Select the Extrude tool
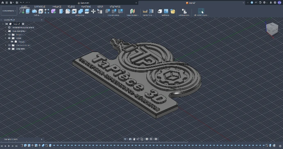Image resolution: width=283 pixels, height=149 pixels. pos(28,11)
